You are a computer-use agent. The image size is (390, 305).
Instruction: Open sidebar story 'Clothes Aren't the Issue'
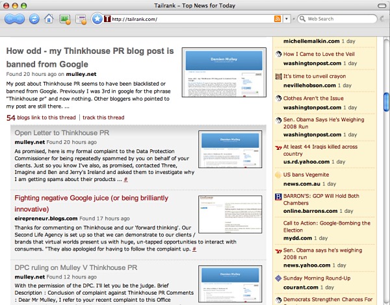point(313,99)
